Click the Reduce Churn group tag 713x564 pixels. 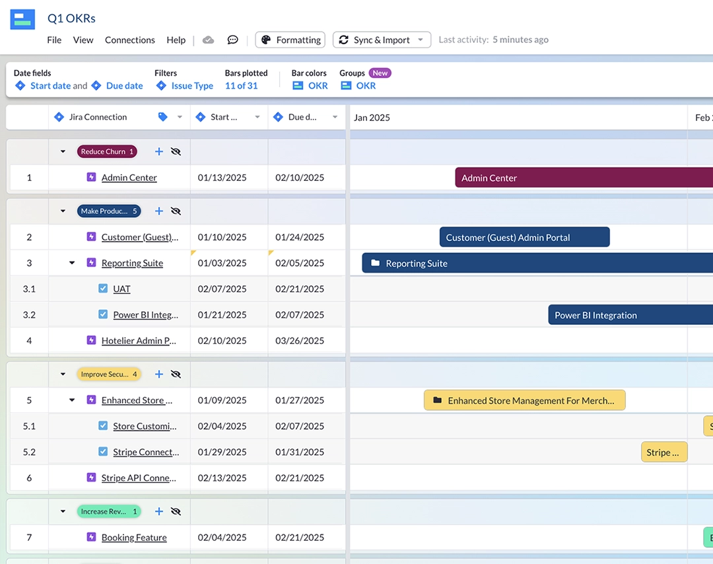(x=108, y=151)
